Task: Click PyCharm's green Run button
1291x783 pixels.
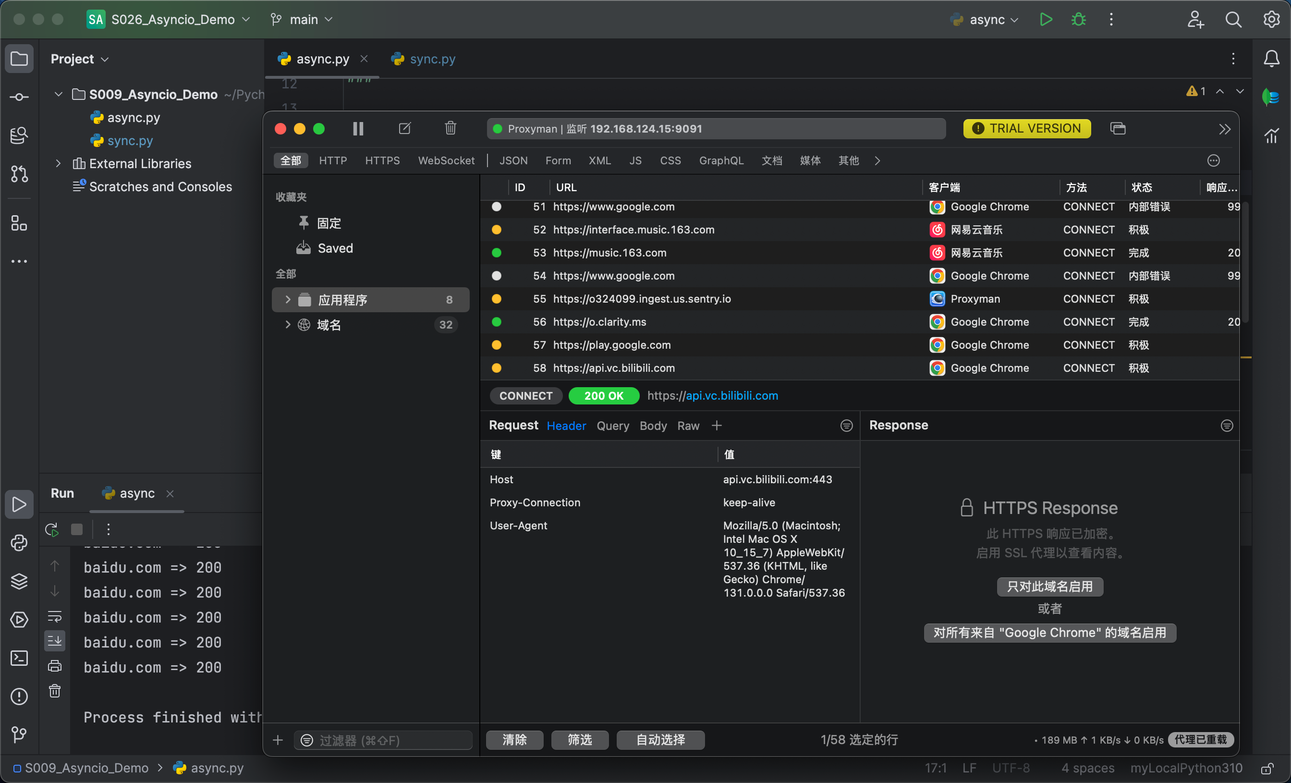Action: (x=1045, y=20)
